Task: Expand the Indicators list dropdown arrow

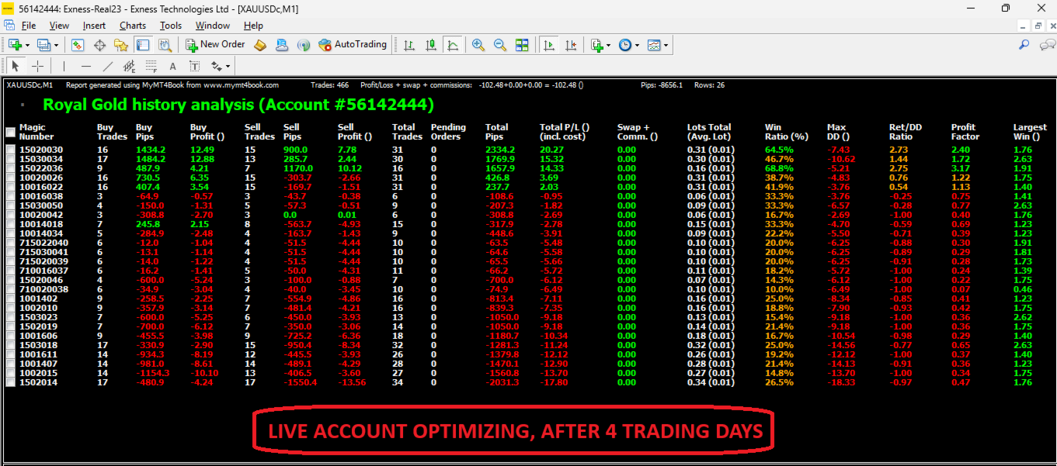Action: 609,45
